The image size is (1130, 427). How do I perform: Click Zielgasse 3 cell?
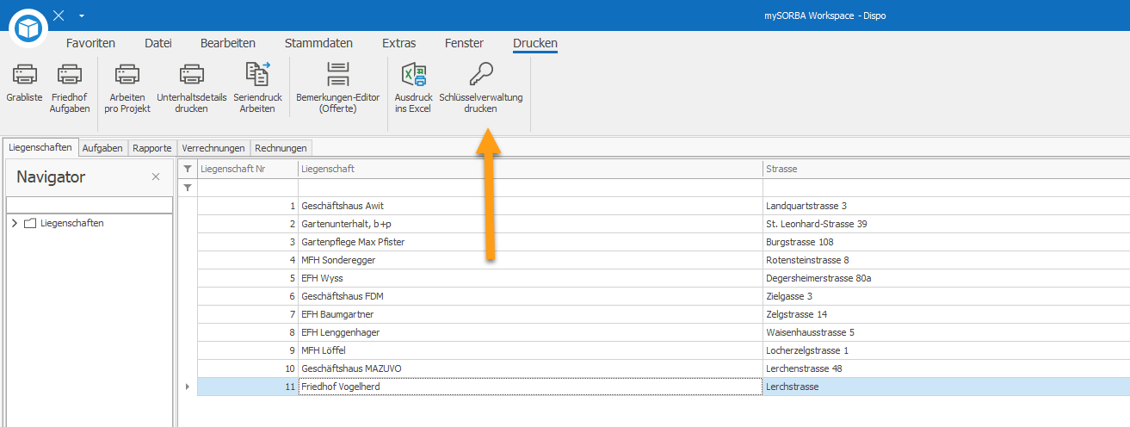click(947, 296)
